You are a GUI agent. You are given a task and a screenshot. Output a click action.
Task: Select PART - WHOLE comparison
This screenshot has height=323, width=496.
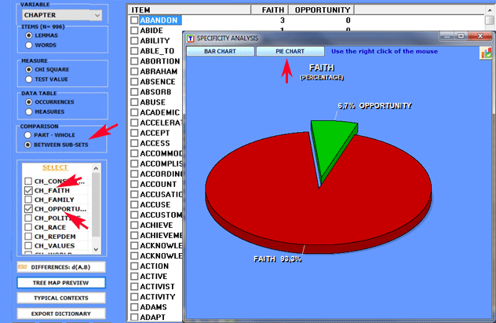pos(27,135)
